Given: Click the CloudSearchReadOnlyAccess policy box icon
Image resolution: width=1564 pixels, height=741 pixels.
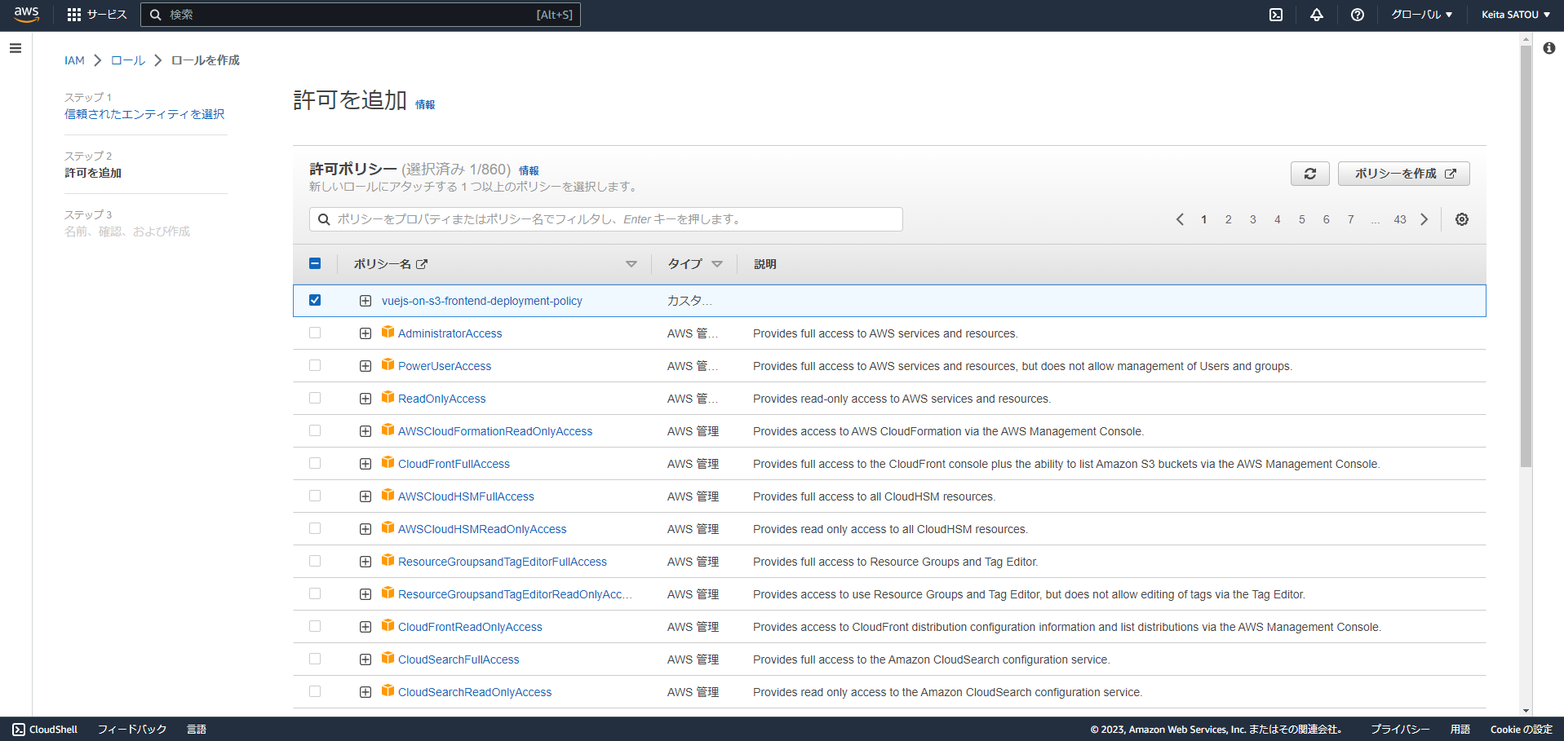Looking at the screenshot, I should [388, 690].
